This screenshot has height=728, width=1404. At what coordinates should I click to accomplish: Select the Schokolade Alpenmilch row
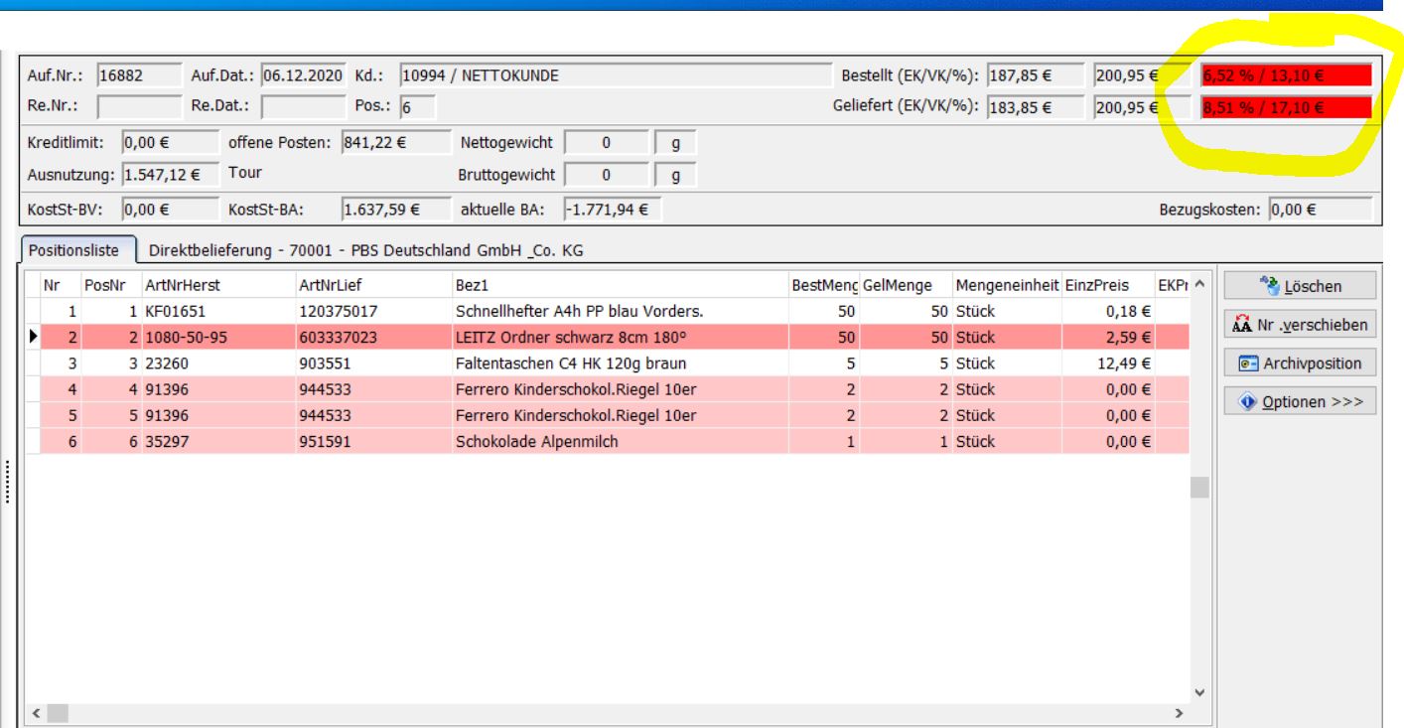pos(536,441)
